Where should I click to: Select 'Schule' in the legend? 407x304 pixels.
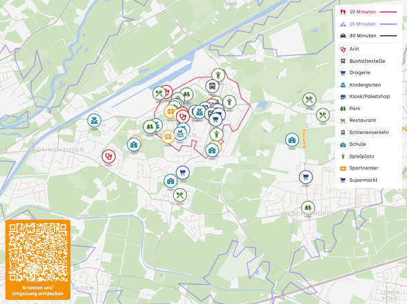(357, 144)
